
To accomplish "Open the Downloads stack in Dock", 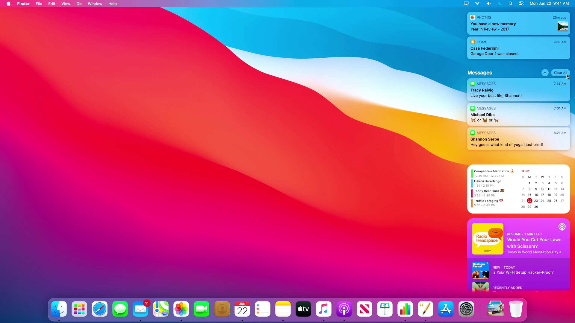I will point(496,309).
